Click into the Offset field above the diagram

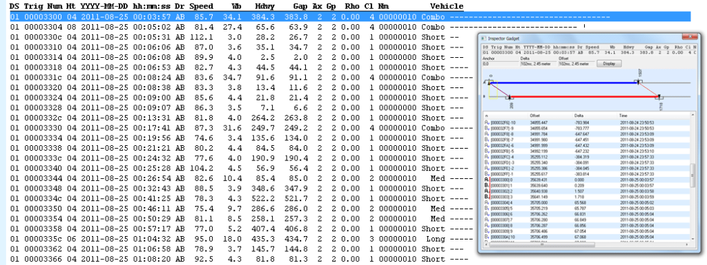click(x=577, y=64)
